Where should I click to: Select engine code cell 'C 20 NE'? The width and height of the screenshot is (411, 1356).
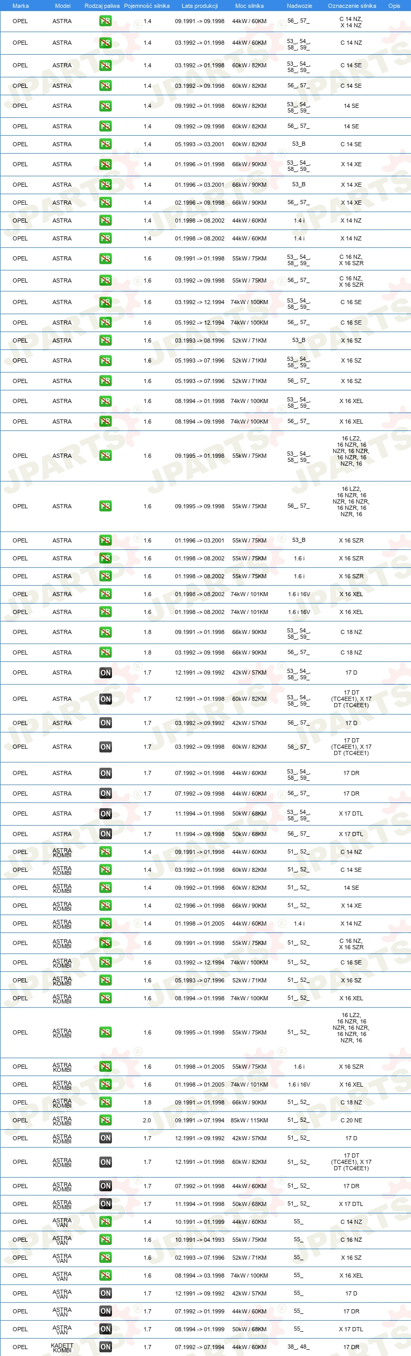pos(351,1120)
